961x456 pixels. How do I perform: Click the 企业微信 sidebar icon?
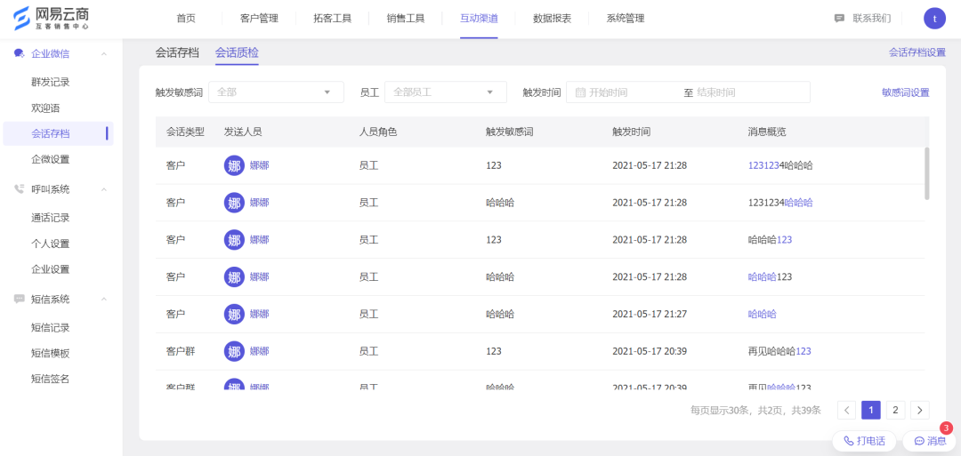pos(19,53)
